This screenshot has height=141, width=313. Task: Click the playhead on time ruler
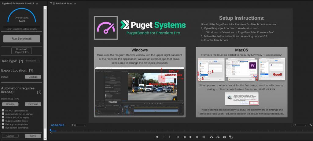pos(51,130)
